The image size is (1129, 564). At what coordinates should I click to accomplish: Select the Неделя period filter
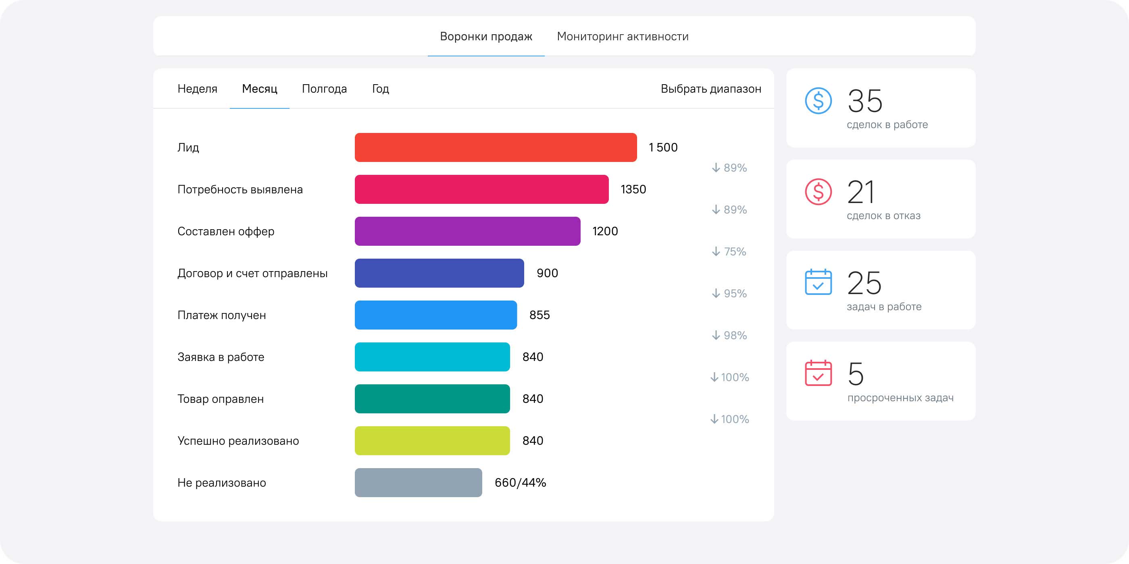pyautogui.click(x=197, y=89)
